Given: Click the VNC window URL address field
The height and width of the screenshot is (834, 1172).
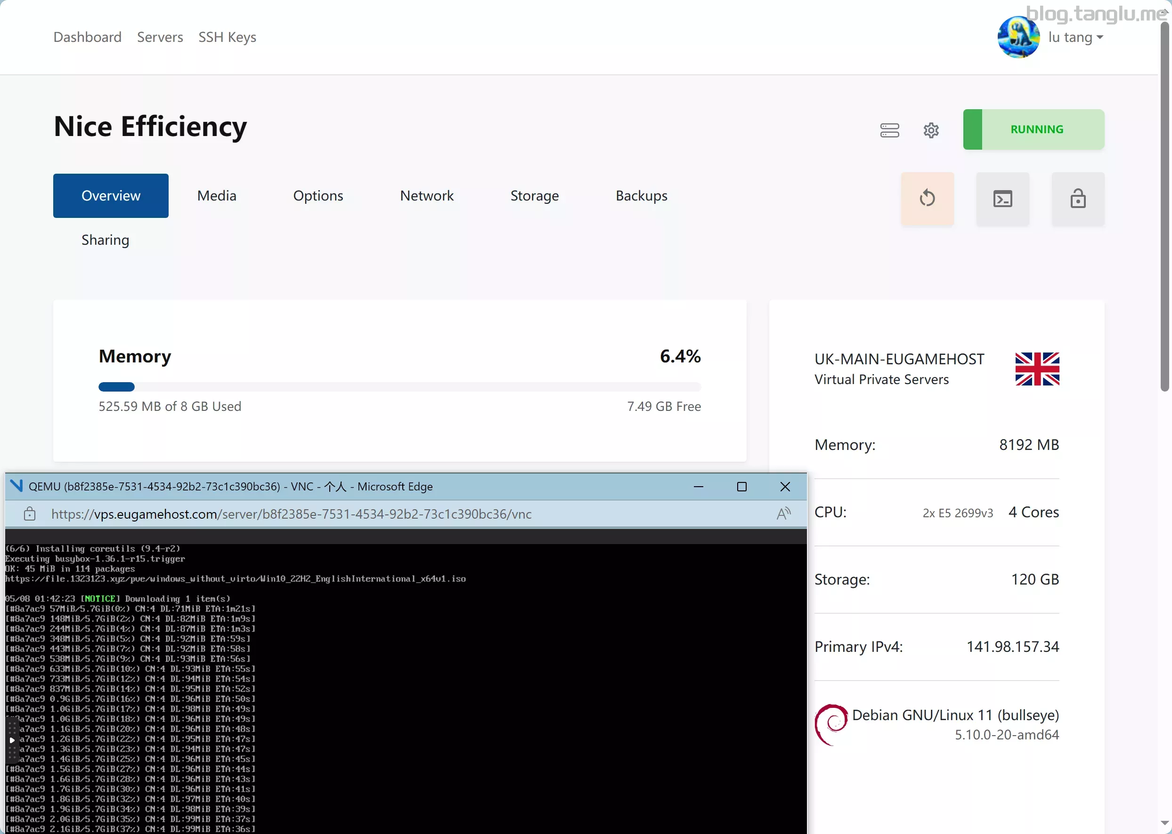Looking at the screenshot, I should pos(292,514).
